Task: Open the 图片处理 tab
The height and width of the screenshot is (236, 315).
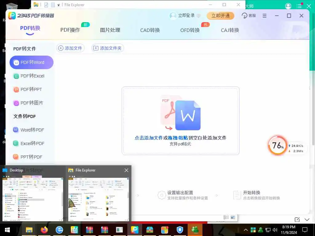Action: [x=110, y=30]
